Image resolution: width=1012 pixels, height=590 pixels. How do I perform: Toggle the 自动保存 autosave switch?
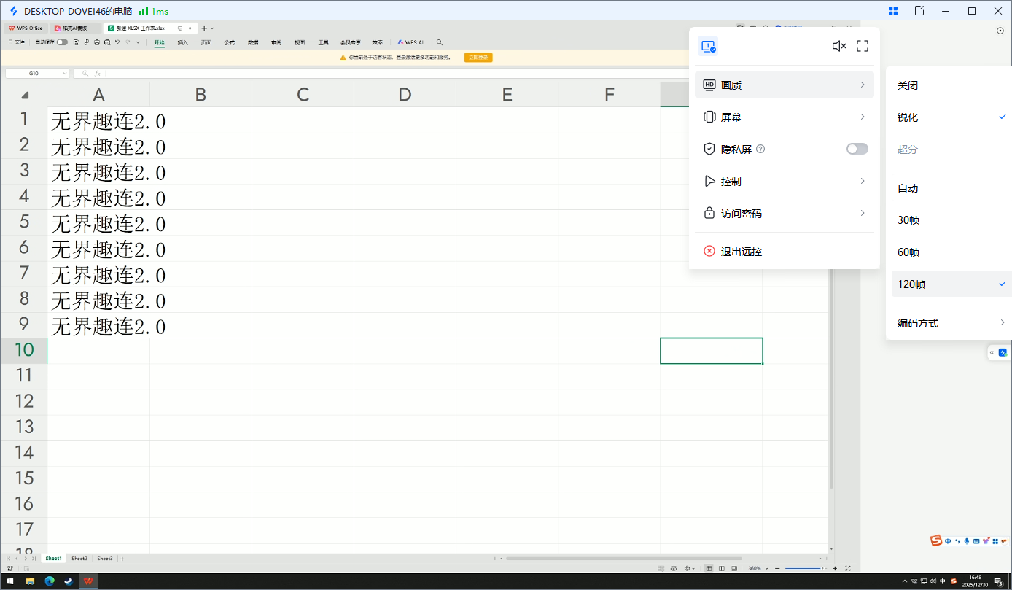pyautogui.click(x=62, y=42)
